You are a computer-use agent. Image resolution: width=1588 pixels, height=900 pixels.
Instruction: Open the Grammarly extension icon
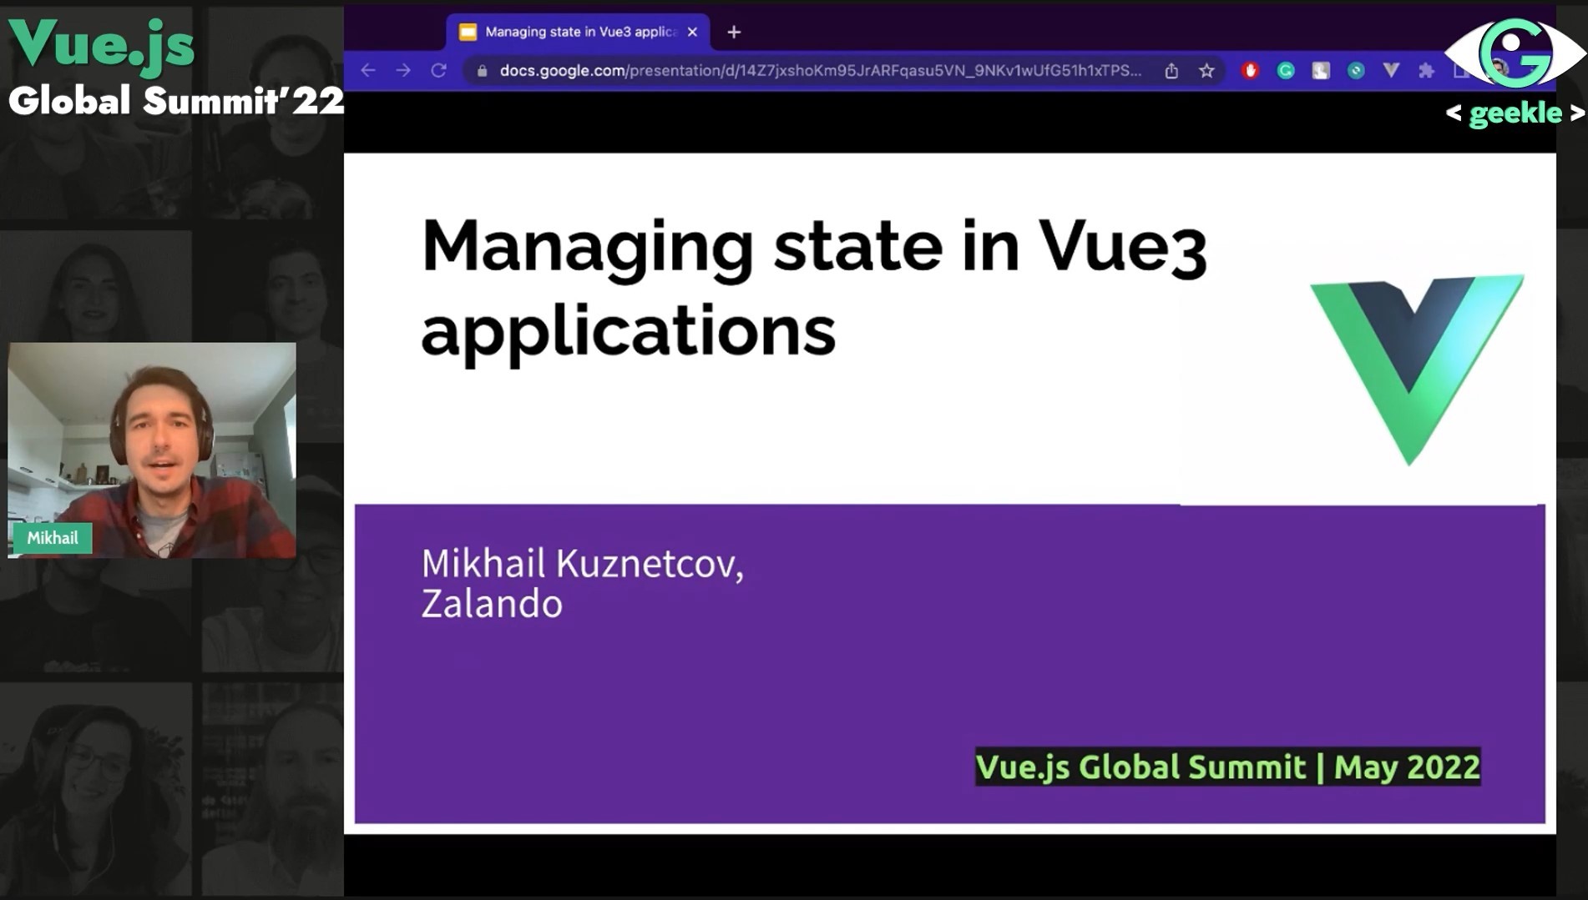pyautogui.click(x=1286, y=71)
